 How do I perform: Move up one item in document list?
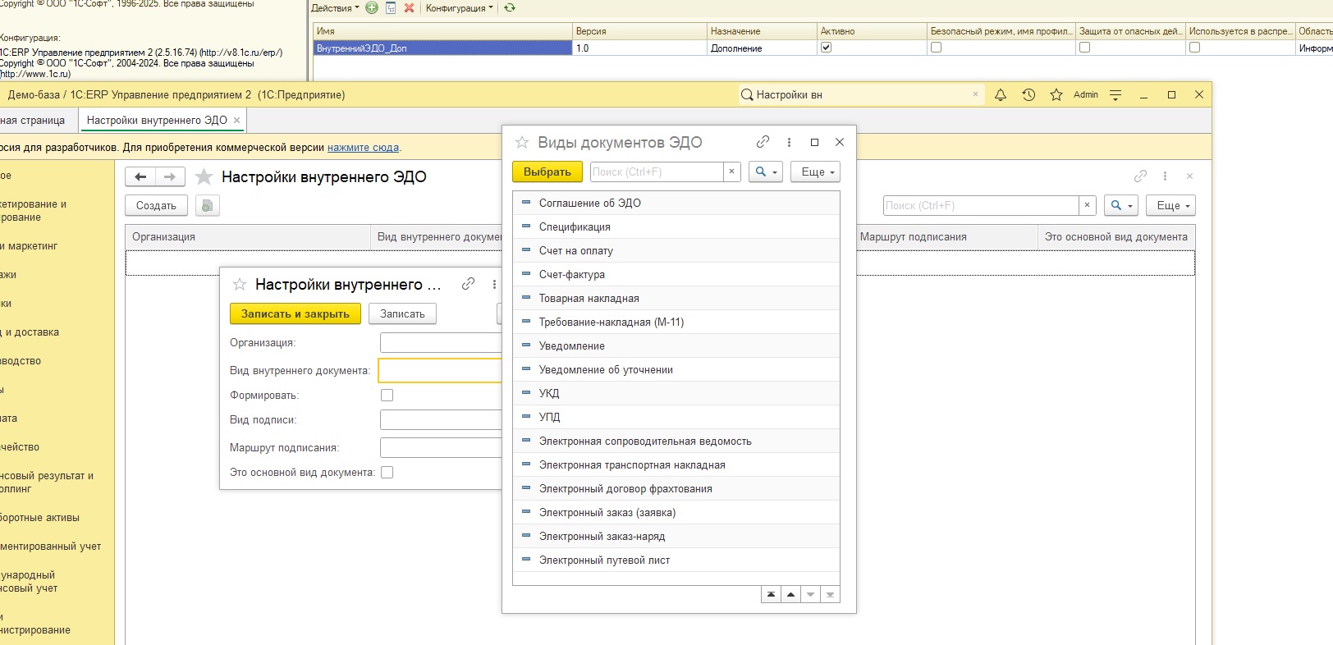point(790,595)
